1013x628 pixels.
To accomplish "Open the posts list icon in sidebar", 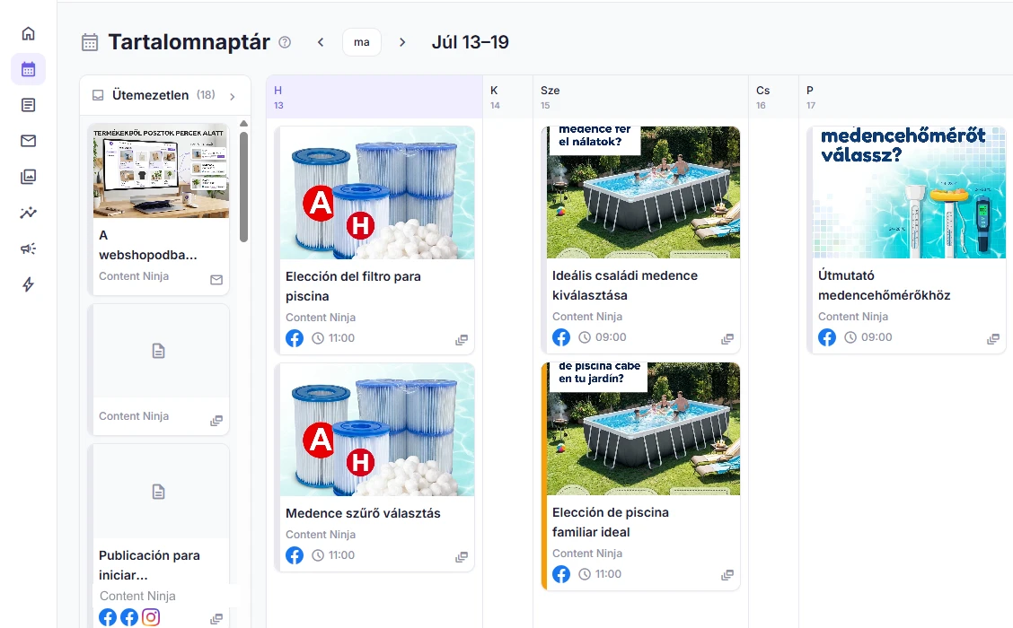I will pyautogui.click(x=29, y=105).
